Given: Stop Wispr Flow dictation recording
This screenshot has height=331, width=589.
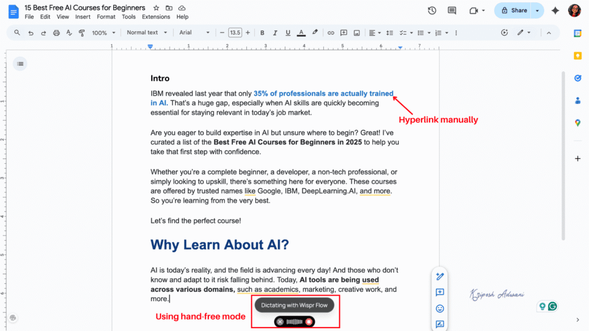Looking at the screenshot, I should [309, 322].
